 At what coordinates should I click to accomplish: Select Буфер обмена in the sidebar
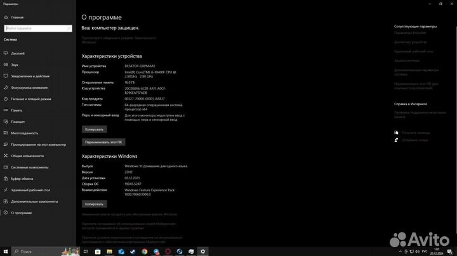22,179
